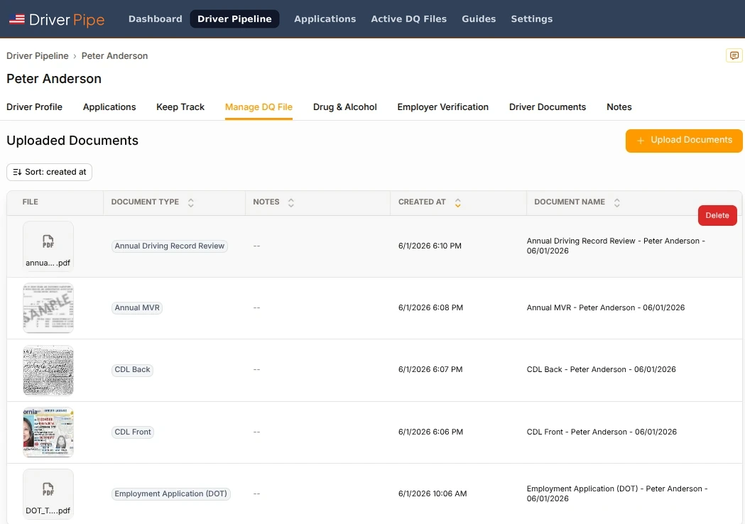This screenshot has height=524, width=745.
Task: Sort by Notes column arrows
Action: (290, 203)
